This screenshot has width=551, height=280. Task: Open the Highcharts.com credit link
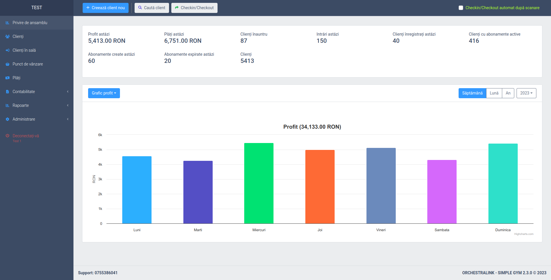coord(523,234)
